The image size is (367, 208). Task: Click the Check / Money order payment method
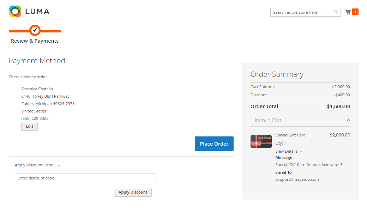tap(28, 77)
